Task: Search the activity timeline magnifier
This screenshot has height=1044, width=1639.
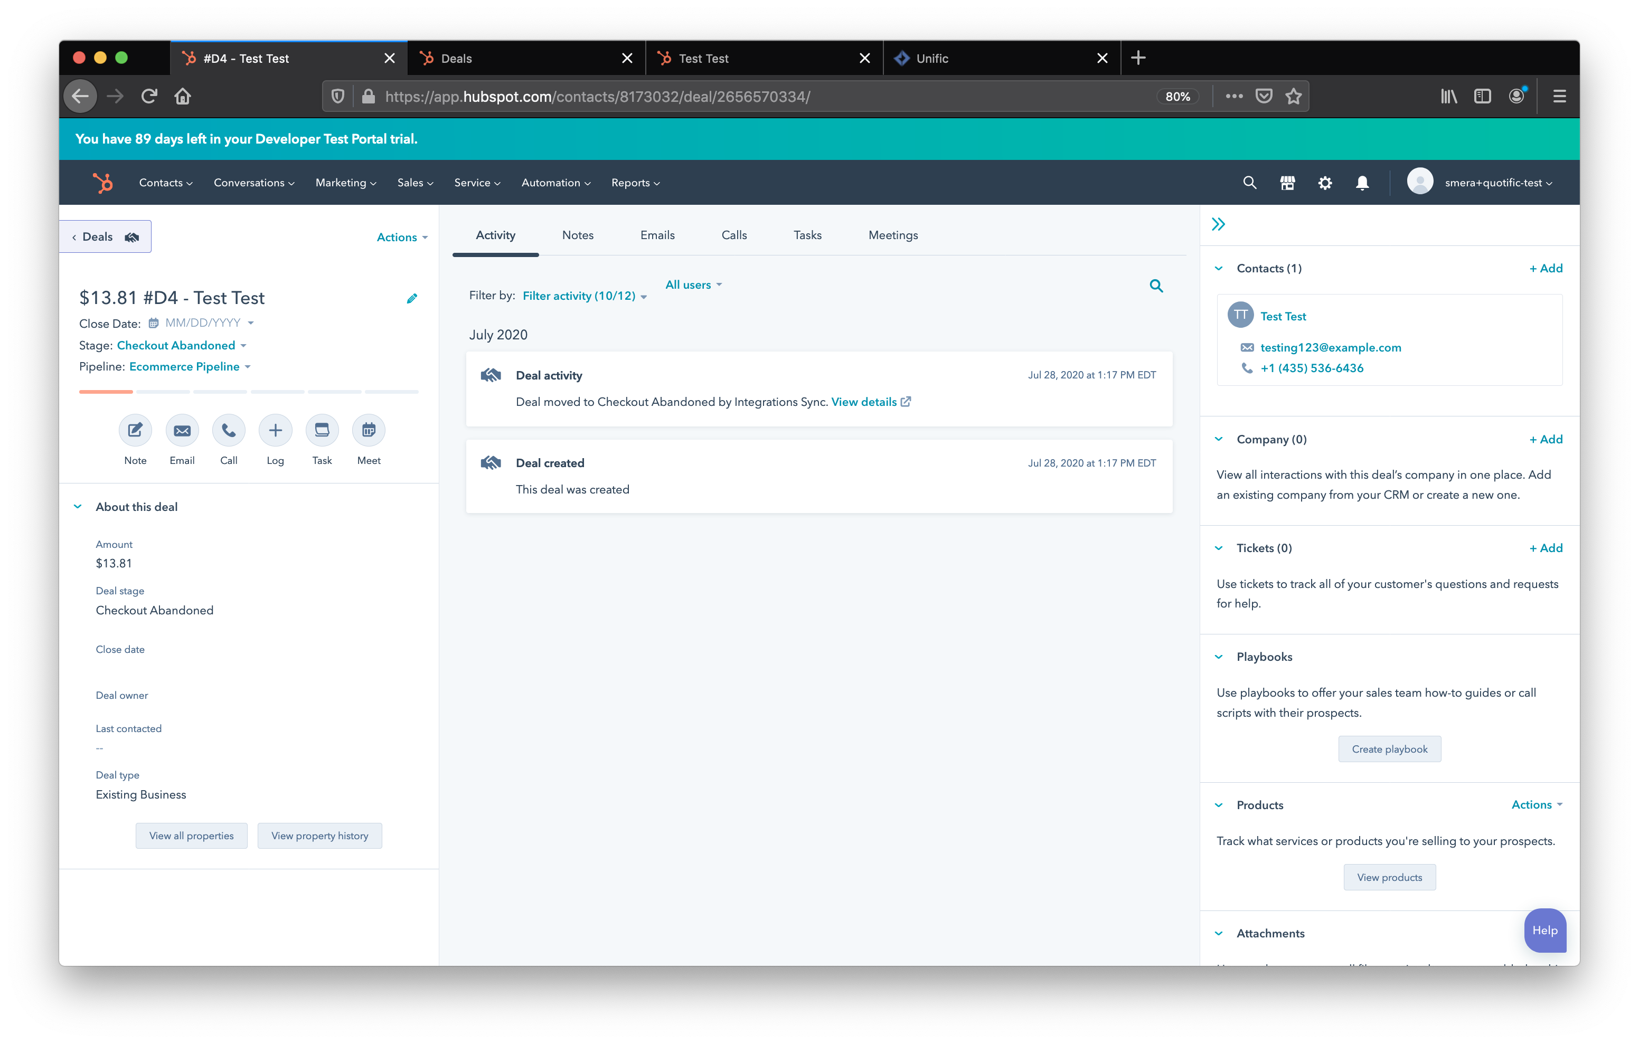Action: pyautogui.click(x=1156, y=286)
